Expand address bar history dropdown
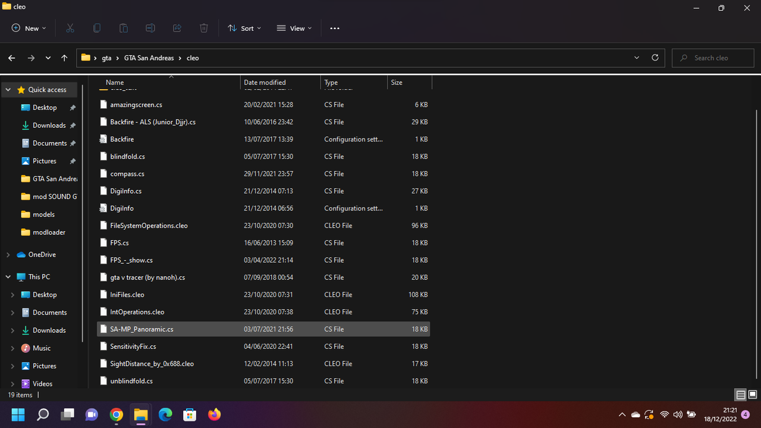Image resolution: width=761 pixels, height=428 pixels. click(x=637, y=58)
